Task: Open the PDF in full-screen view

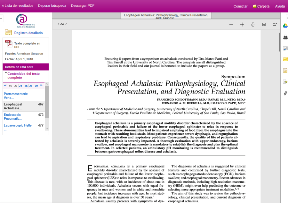Action: tap(275, 24)
